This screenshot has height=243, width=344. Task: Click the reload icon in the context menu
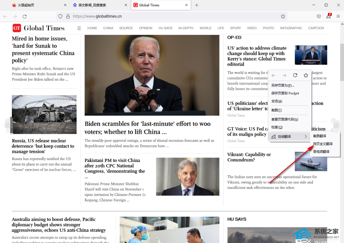tap(295, 75)
